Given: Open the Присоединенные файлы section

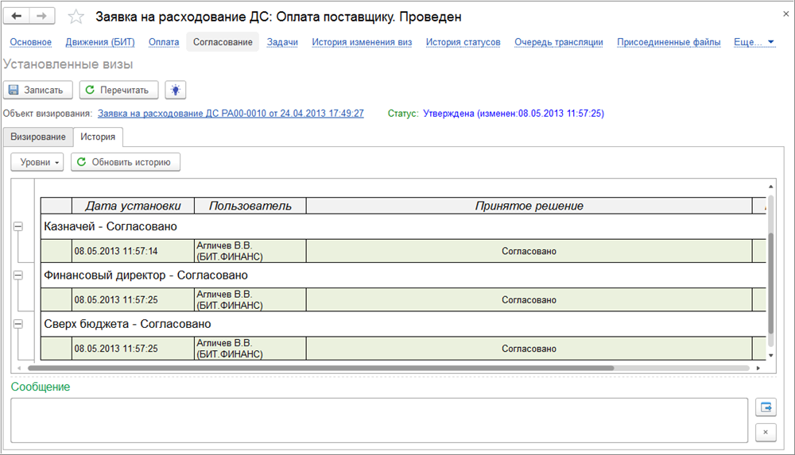Looking at the screenshot, I should 669,42.
